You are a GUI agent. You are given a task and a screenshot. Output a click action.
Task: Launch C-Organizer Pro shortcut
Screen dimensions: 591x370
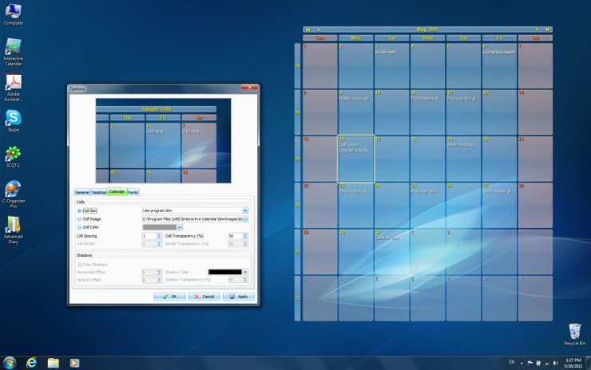pyautogui.click(x=14, y=195)
